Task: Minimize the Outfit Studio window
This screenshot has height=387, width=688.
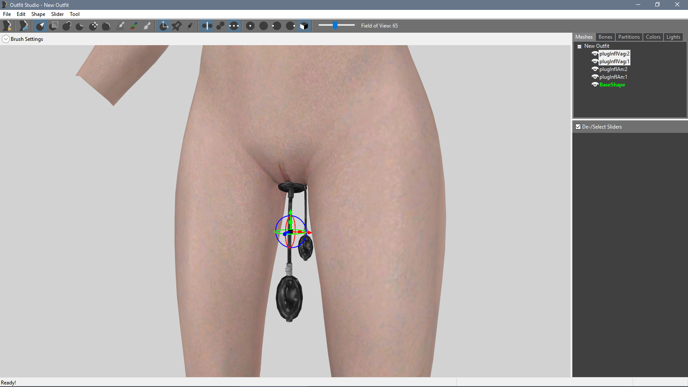Action: point(638,5)
